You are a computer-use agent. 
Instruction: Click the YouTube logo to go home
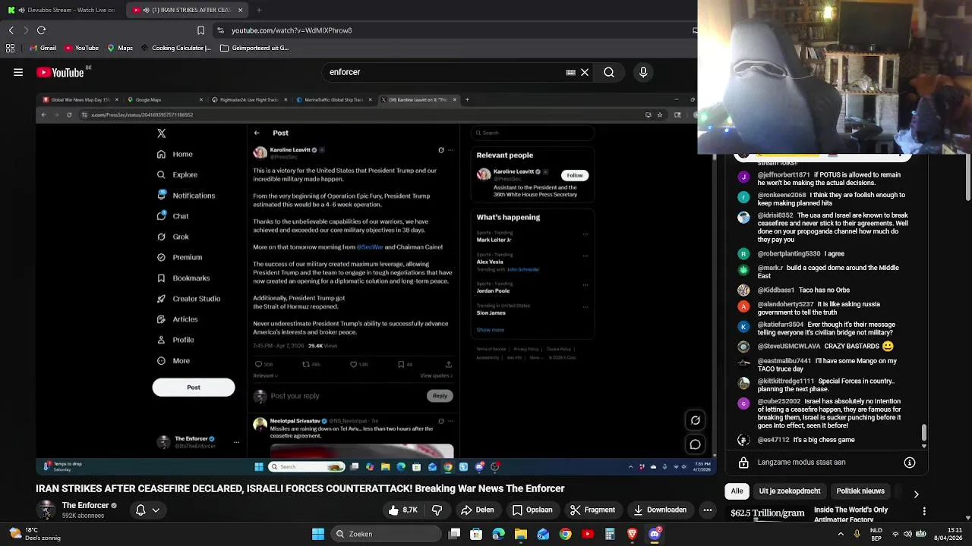click(60, 73)
